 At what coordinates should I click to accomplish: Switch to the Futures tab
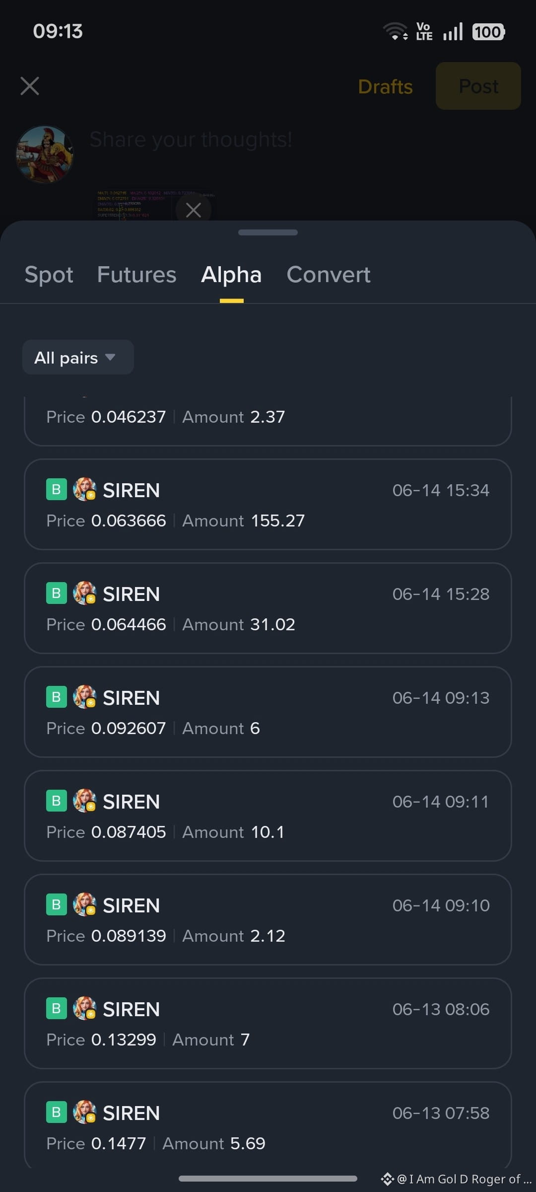(x=136, y=275)
